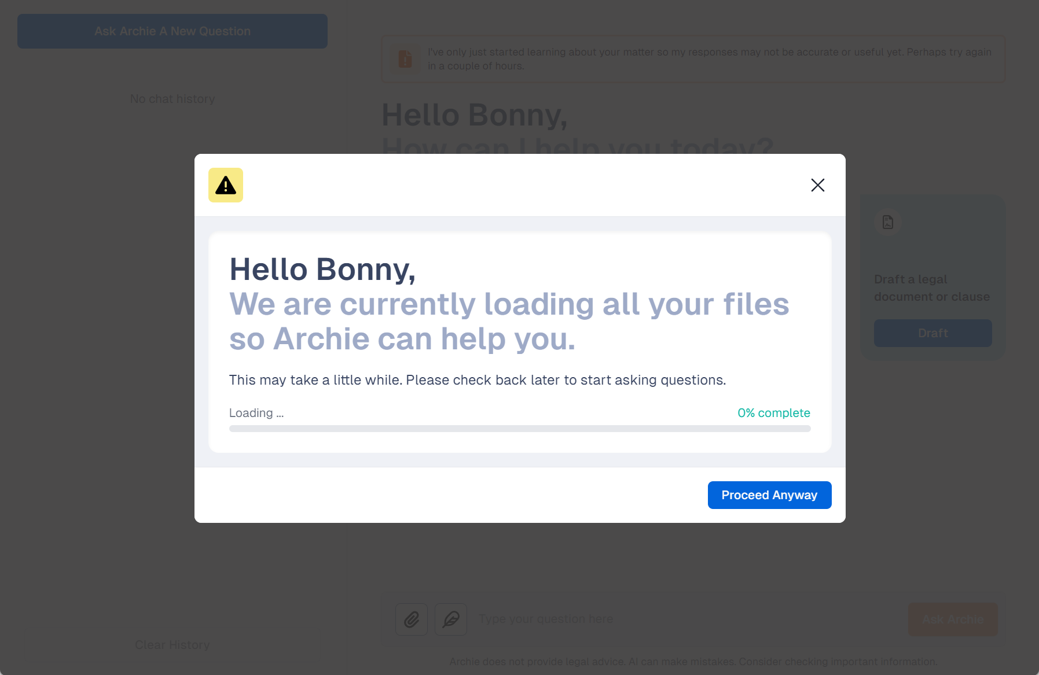Click the 'This may take a little while' message
Screen dimensions: 1039x675
pos(478,380)
